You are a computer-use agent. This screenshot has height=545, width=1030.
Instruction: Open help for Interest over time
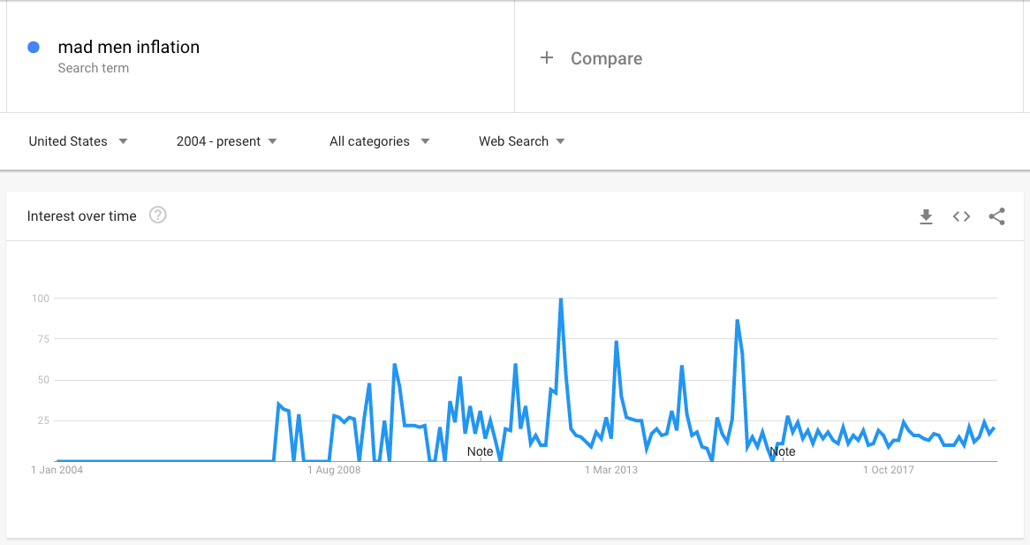[157, 216]
